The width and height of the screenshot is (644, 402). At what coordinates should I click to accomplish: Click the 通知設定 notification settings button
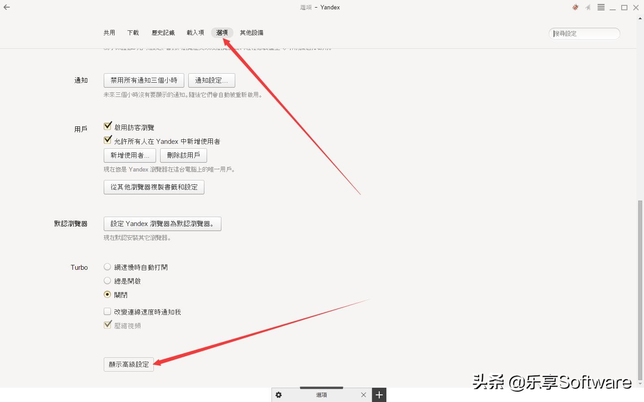[x=212, y=80]
